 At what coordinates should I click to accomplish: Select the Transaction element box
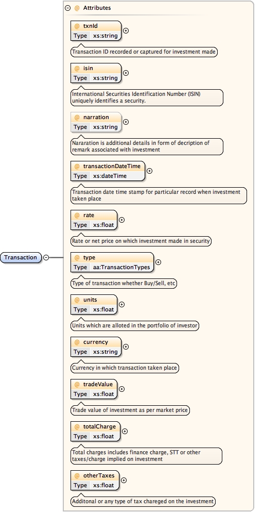coord(21,258)
